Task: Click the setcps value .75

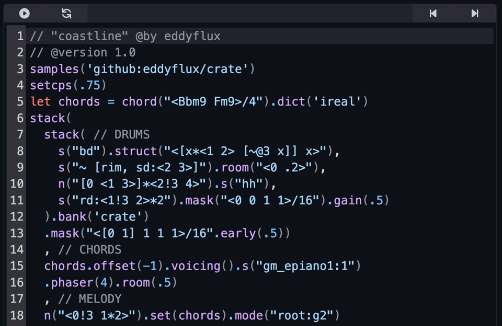Action: point(93,85)
